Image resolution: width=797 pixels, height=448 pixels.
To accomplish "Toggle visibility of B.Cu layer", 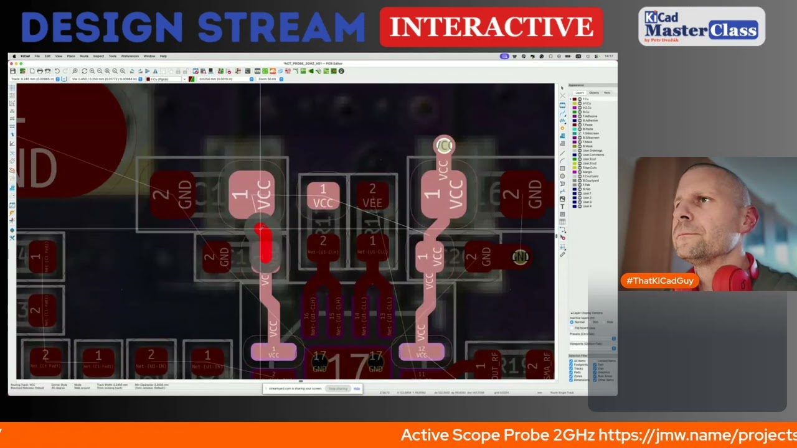I will coord(579,112).
